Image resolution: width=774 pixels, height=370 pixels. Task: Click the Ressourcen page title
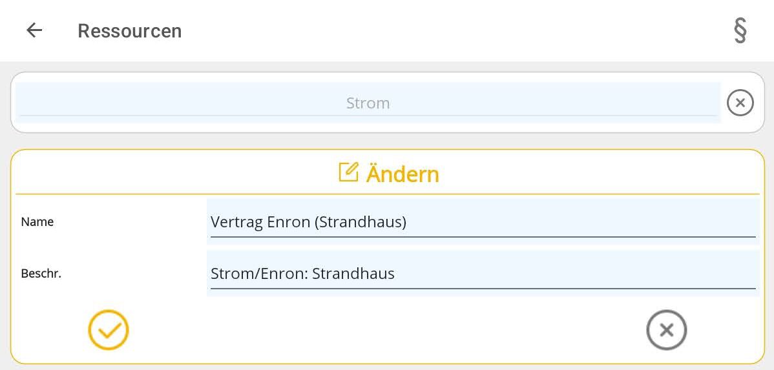click(x=129, y=31)
